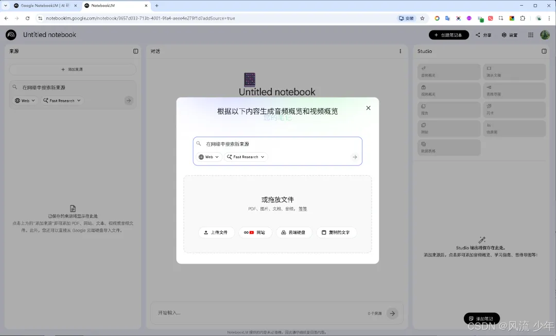Image resolution: width=556 pixels, height=336 pixels.
Task: Click the 添加笔记 add note button
Action: tap(481, 319)
